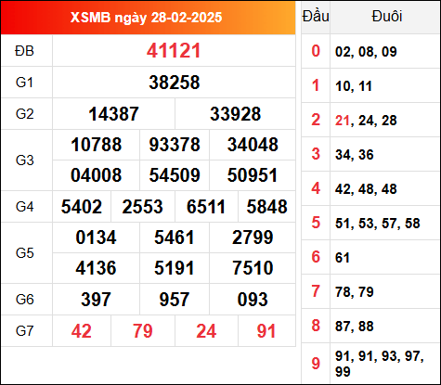Click head digit 7 in Đầu column

(x=316, y=291)
